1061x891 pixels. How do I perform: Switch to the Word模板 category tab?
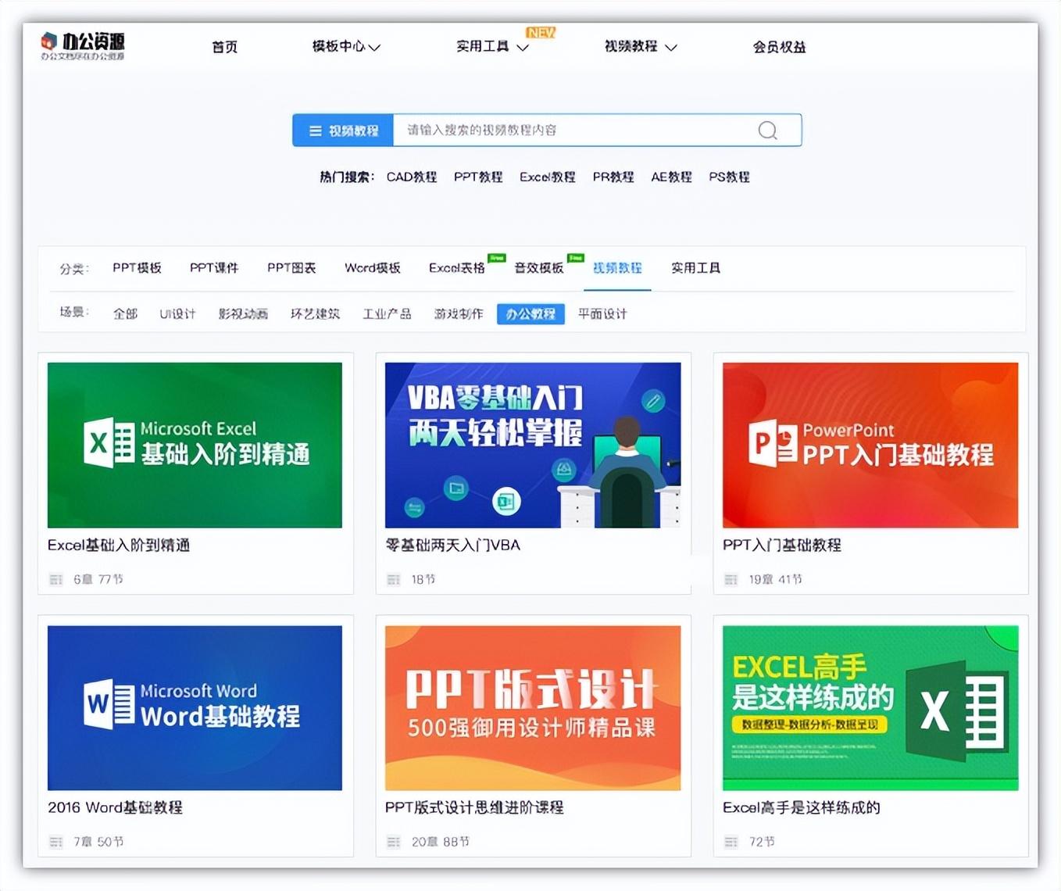[x=373, y=267]
